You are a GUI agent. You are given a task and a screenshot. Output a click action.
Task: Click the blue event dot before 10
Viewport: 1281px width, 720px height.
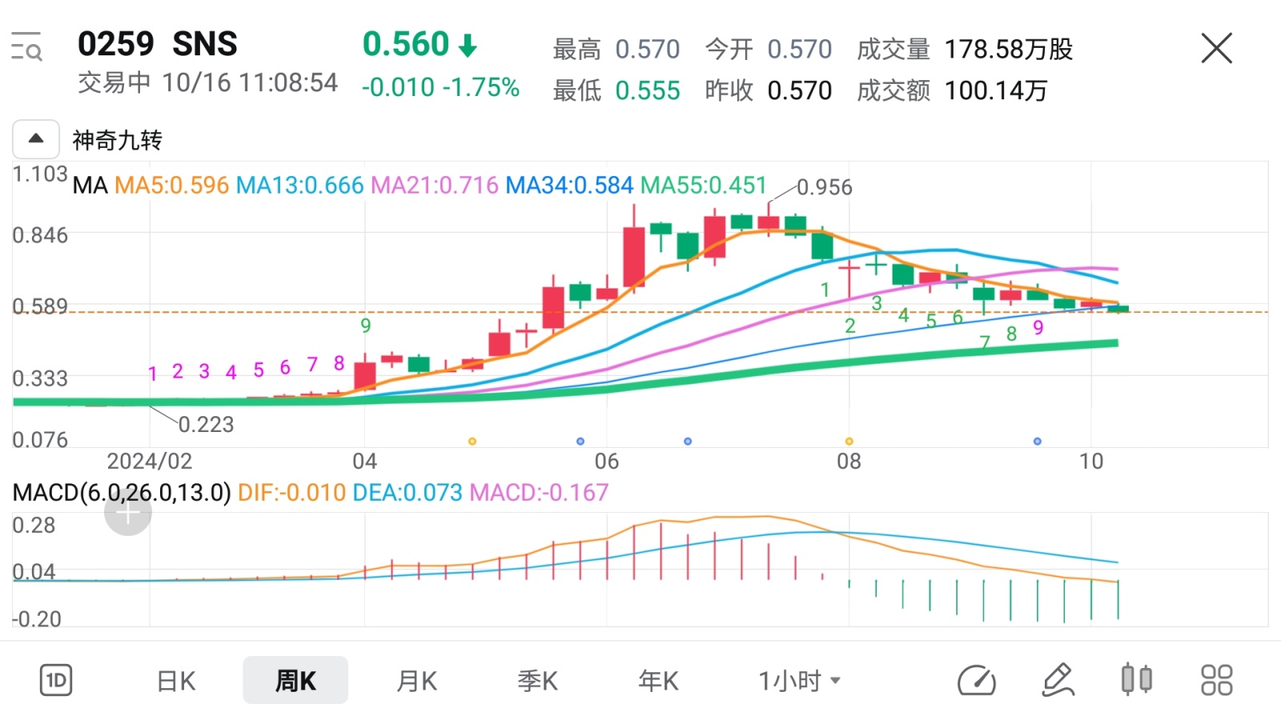pyautogui.click(x=1038, y=442)
